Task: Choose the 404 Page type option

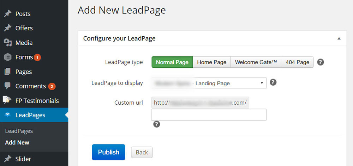Action: pos(297,62)
